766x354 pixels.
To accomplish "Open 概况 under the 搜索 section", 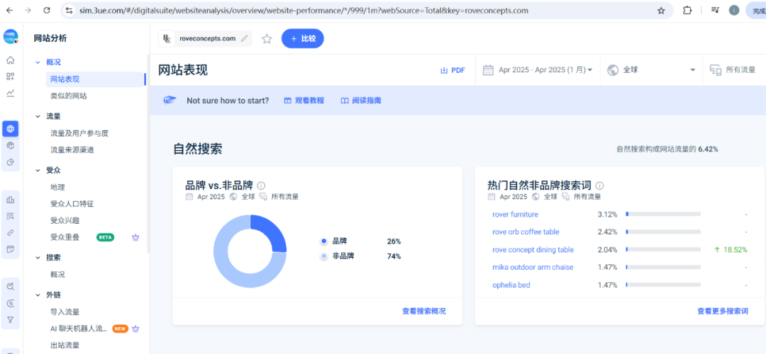I will pos(57,275).
